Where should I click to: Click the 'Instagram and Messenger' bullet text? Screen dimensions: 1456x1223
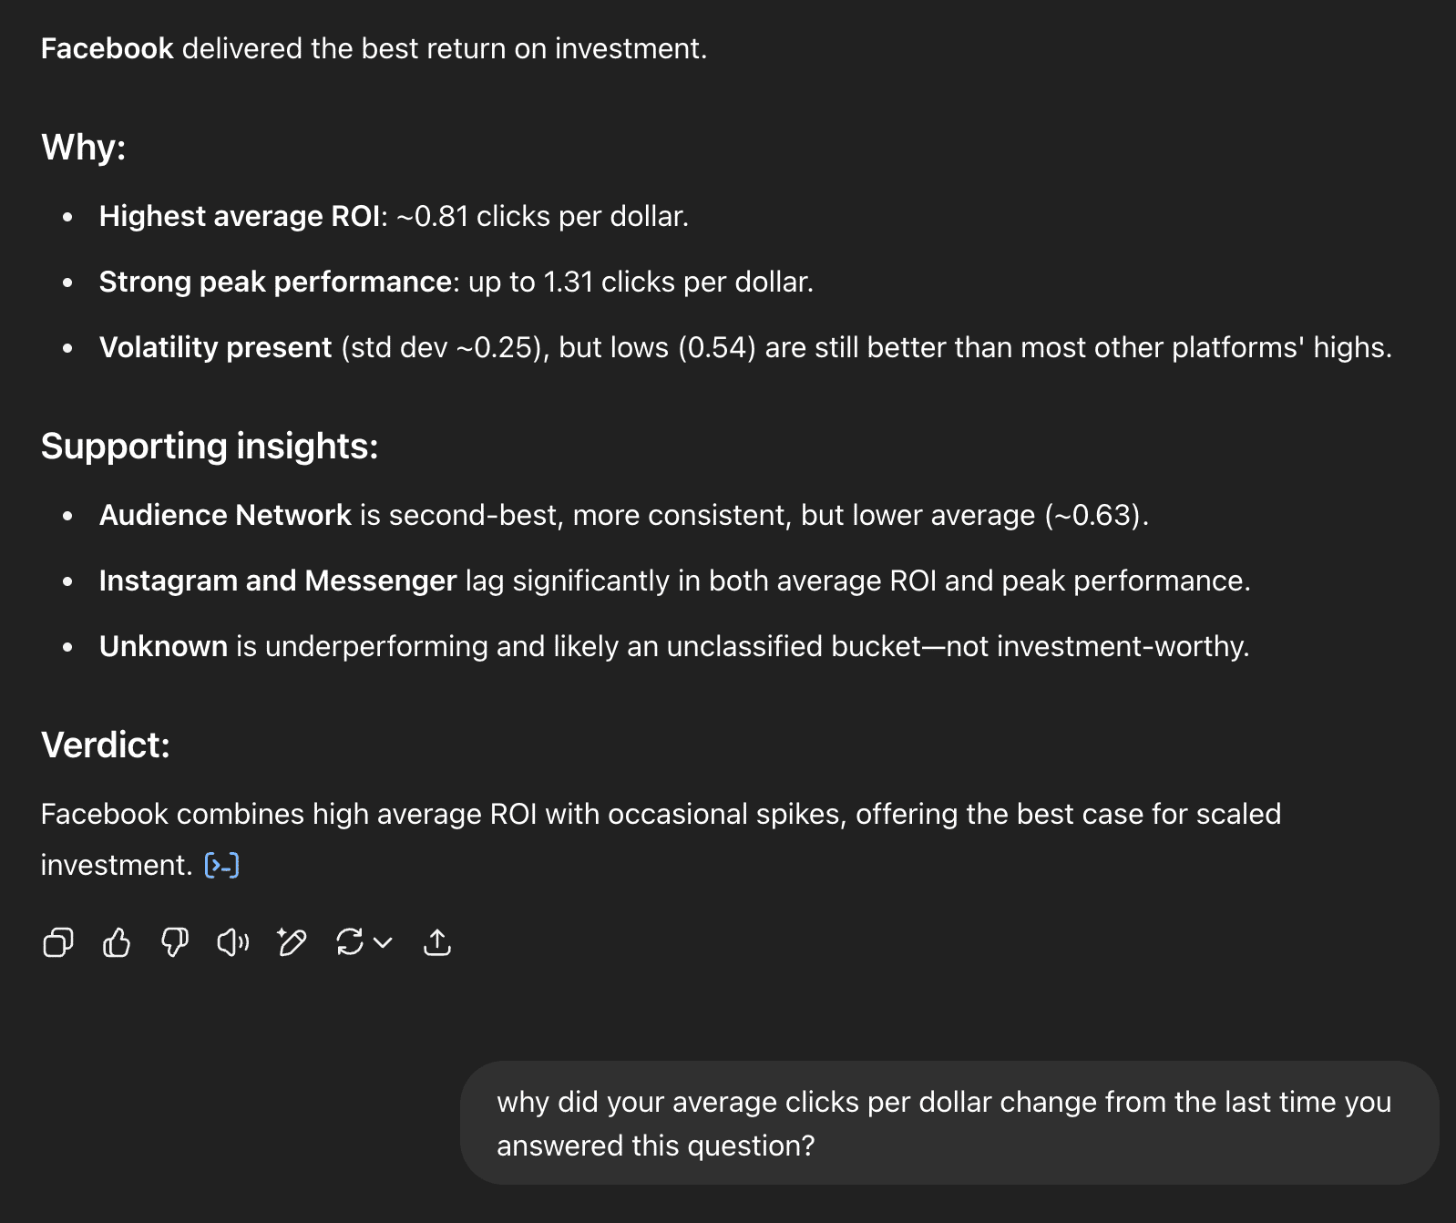point(278,581)
